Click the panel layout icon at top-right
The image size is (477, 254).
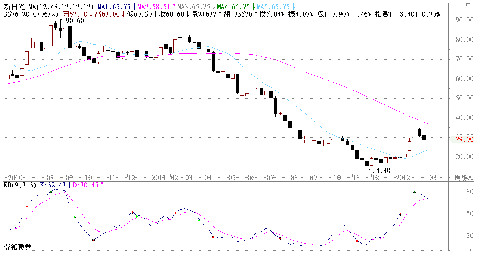pyautogui.click(x=468, y=5)
